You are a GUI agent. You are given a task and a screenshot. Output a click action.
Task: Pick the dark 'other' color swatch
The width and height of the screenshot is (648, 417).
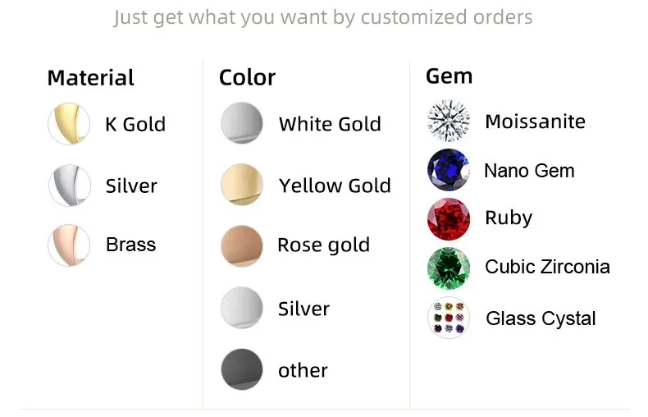click(242, 369)
